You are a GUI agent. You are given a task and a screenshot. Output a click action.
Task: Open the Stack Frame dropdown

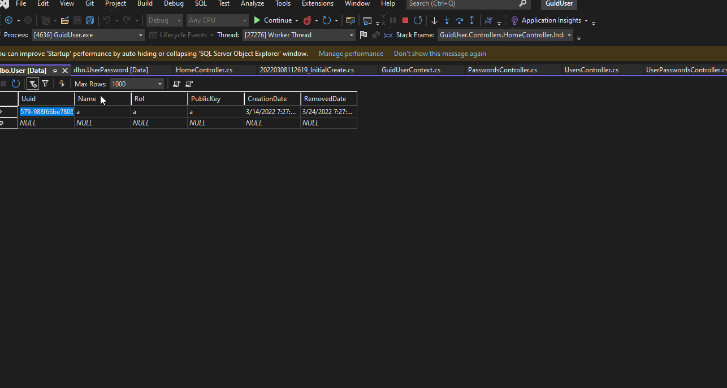click(x=569, y=35)
